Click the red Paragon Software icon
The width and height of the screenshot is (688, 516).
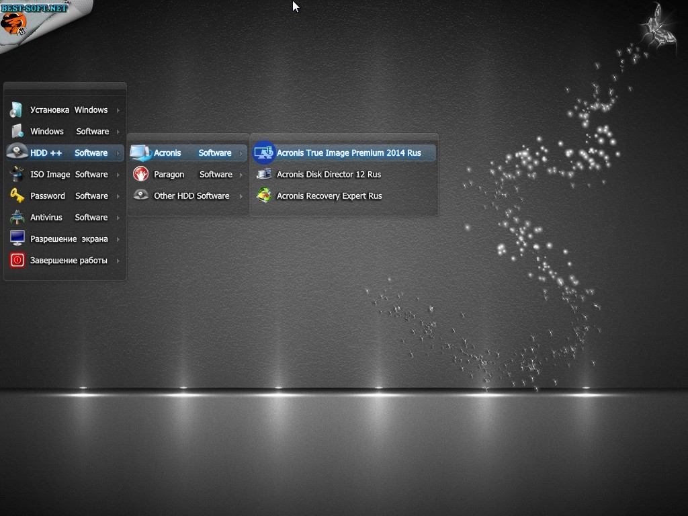141,174
